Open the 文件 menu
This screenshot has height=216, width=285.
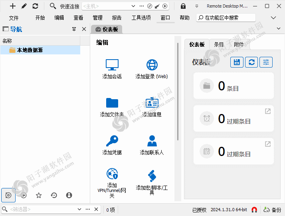tap(14, 18)
